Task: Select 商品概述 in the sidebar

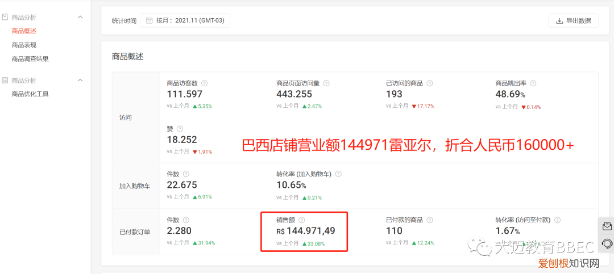Action: point(24,31)
